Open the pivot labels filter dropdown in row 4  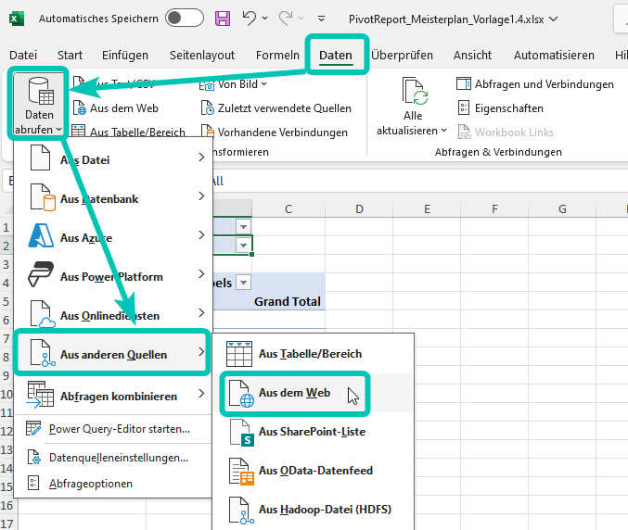click(243, 283)
